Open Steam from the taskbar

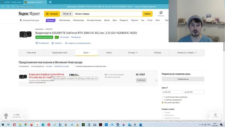click(118, 125)
